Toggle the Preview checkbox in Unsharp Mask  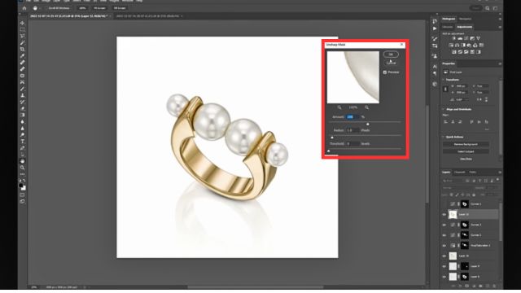click(x=385, y=72)
